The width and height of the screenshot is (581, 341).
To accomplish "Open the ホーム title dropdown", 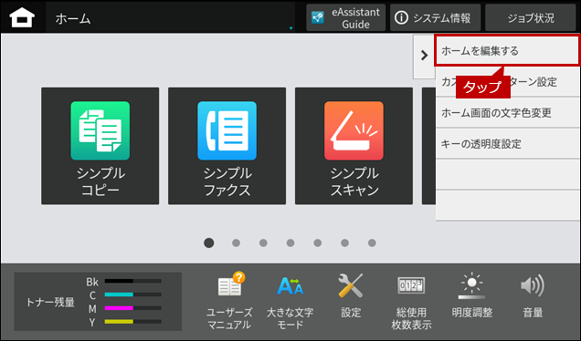I will click(x=171, y=17).
